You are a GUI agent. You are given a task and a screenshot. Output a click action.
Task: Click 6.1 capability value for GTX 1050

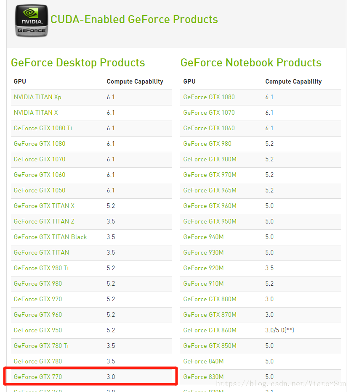click(111, 190)
